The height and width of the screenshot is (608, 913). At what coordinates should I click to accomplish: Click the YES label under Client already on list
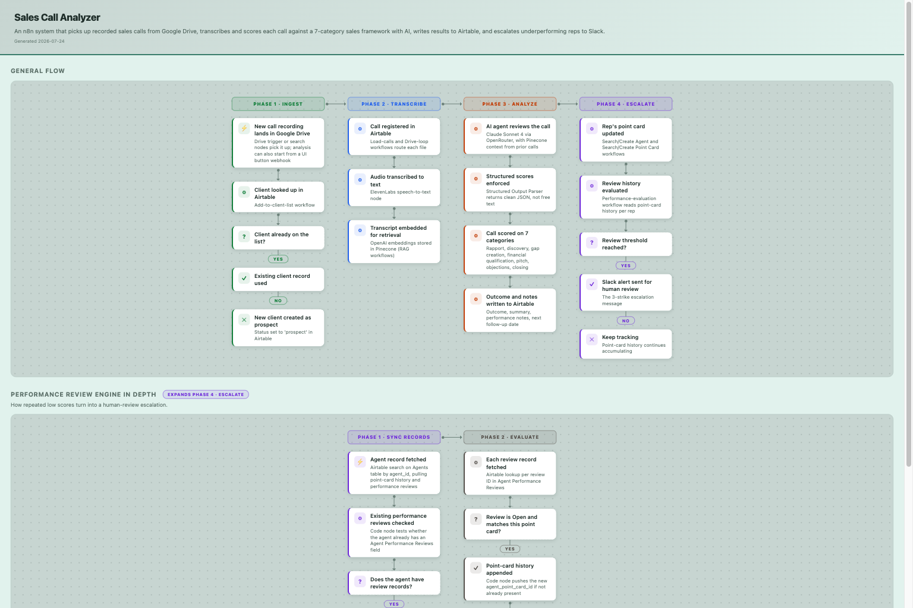(278, 259)
